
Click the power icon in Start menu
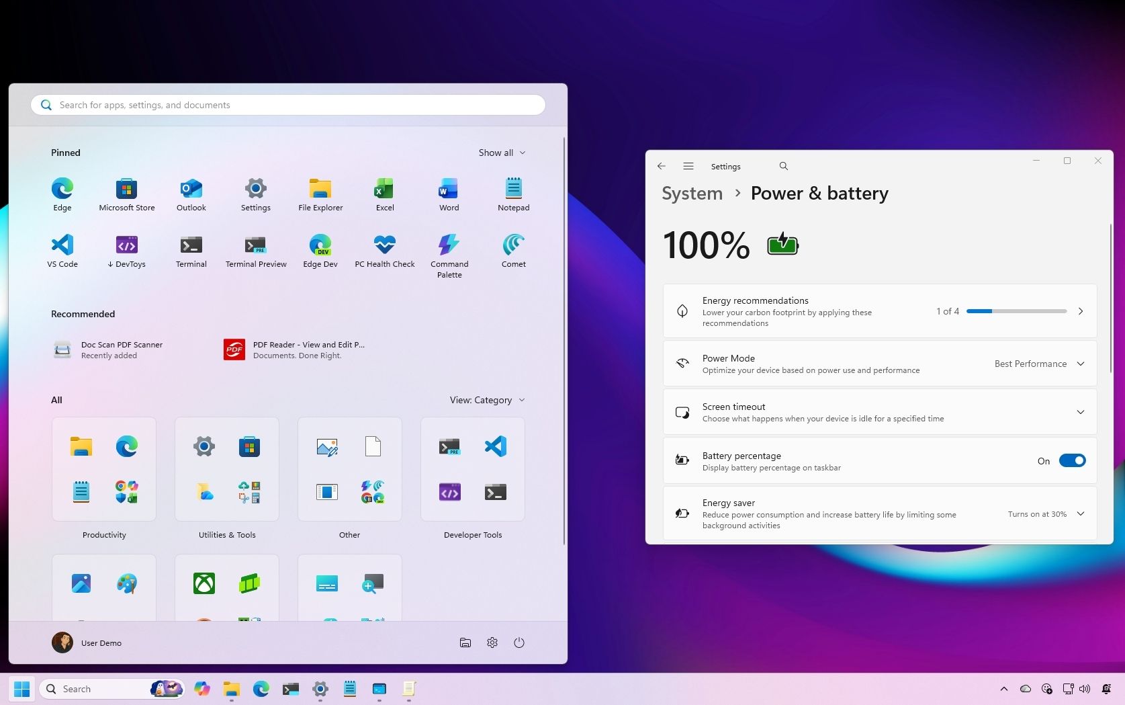[519, 642]
